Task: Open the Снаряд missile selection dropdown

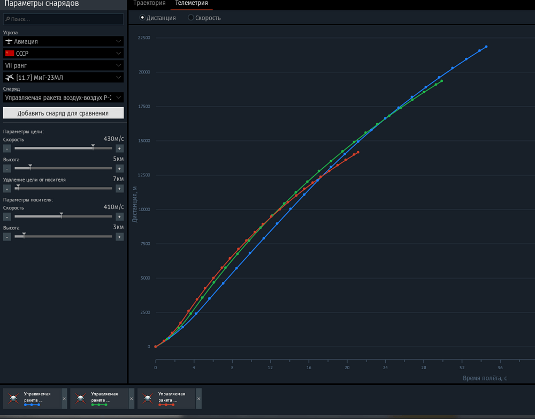Action: (64, 98)
